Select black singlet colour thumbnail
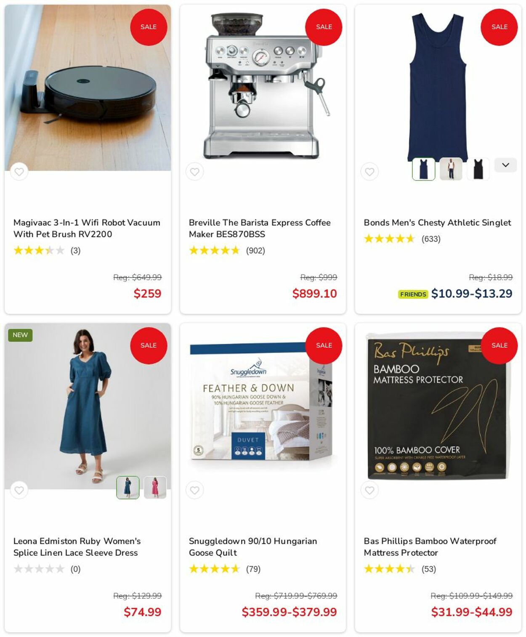 coord(478,169)
